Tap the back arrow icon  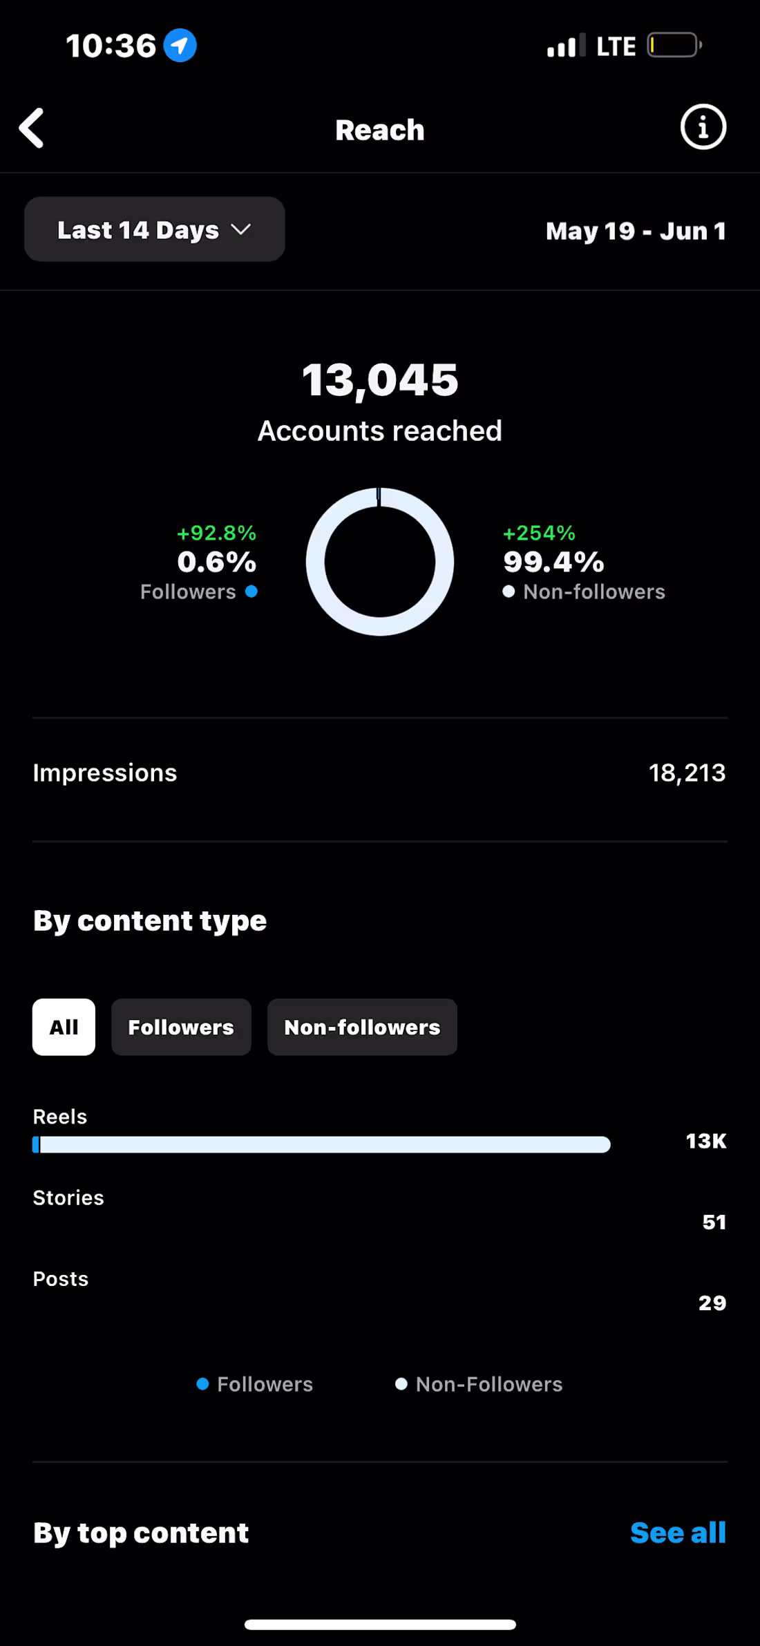tap(32, 129)
